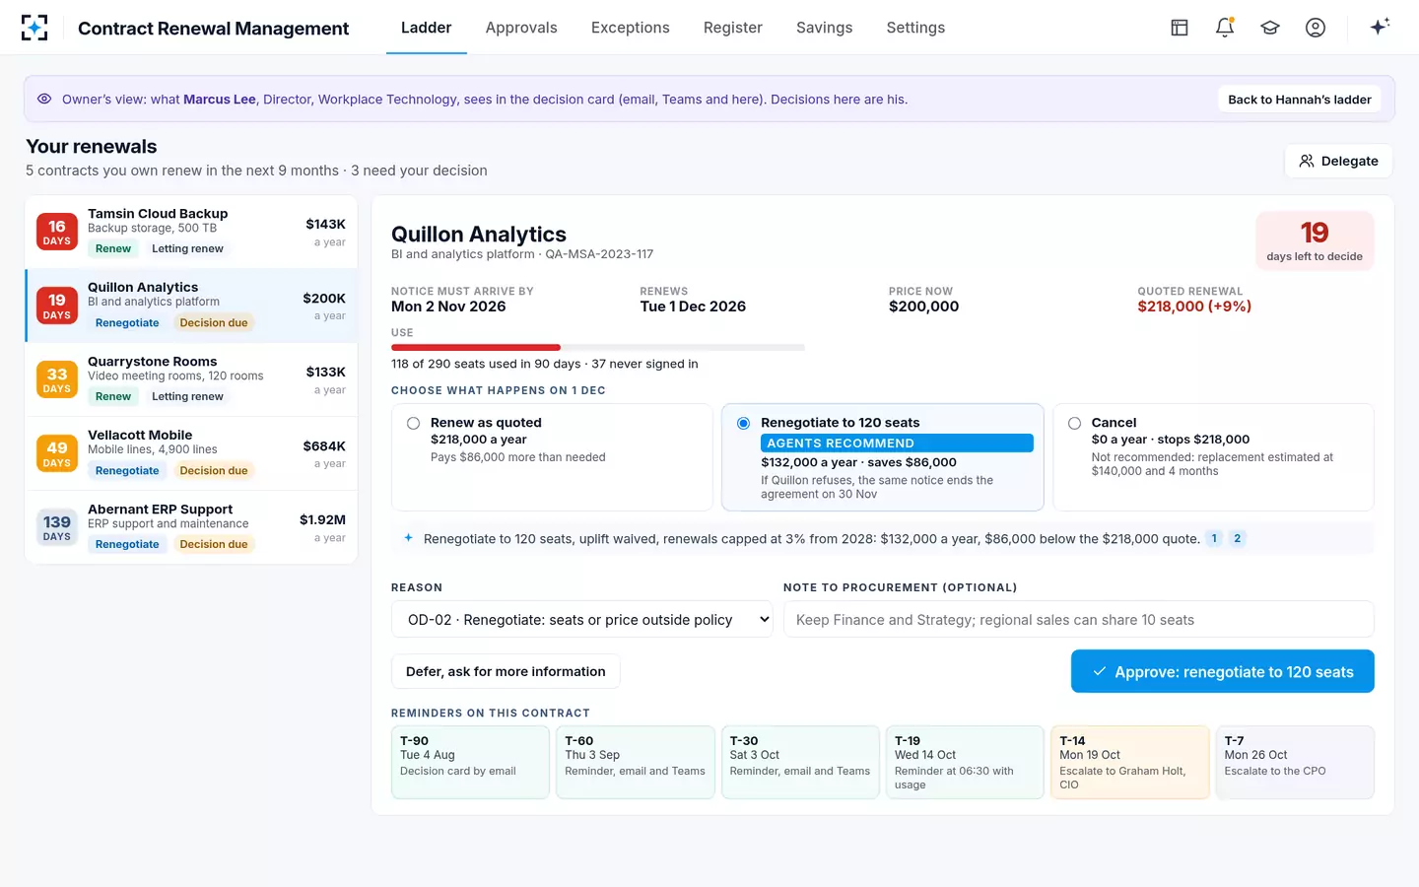Select the T-30 reminder card
Viewport: 1419px width, 887px height.
(x=800, y=762)
